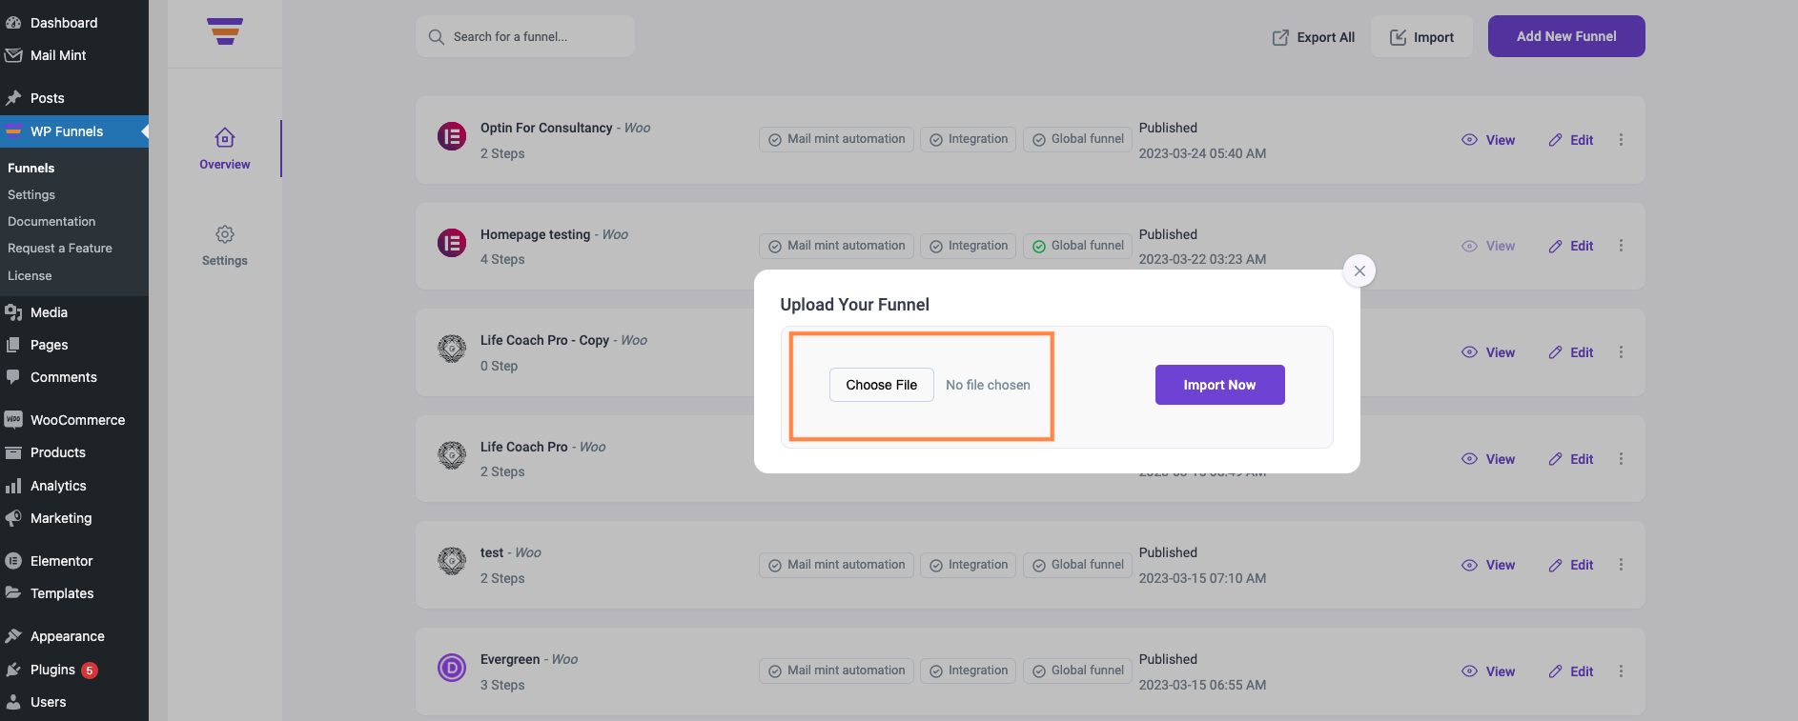This screenshot has width=1798, height=721.
Task: Click Export All button
Action: [1313, 37]
